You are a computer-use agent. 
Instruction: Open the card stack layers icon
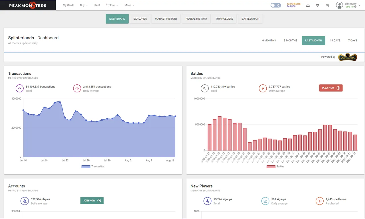tap(317, 5)
